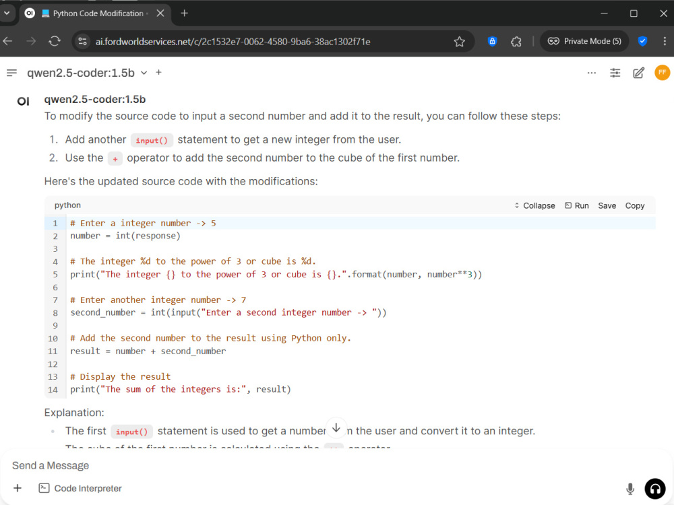The height and width of the screenshot is (505, 674).
Task: Open the FF user profile avatar
Action: click(x=662, y=73)
